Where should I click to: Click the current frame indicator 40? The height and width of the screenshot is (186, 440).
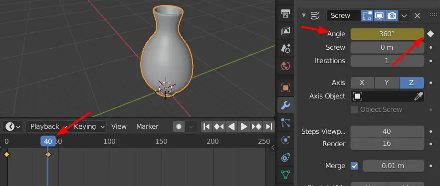(48, 141)
